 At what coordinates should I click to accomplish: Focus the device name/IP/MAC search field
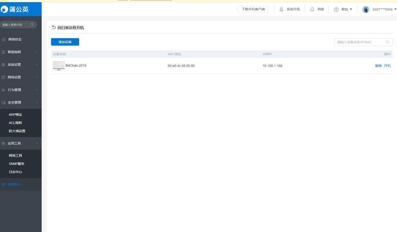point(363,42)
